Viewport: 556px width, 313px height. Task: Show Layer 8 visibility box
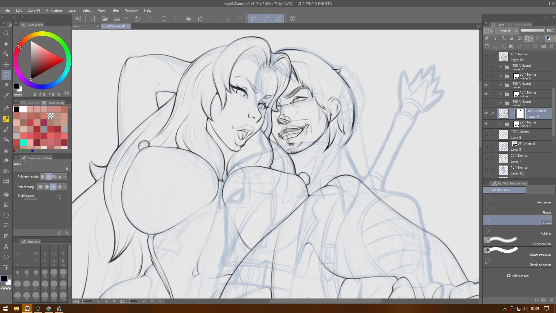(486, 147)
